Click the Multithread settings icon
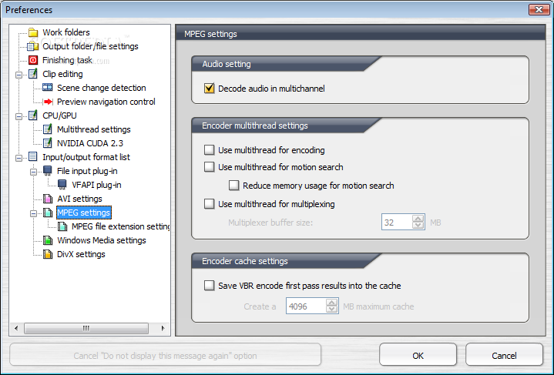Viewport: 554px width, 375px height. pyautogui.click(x=47, y=129)
